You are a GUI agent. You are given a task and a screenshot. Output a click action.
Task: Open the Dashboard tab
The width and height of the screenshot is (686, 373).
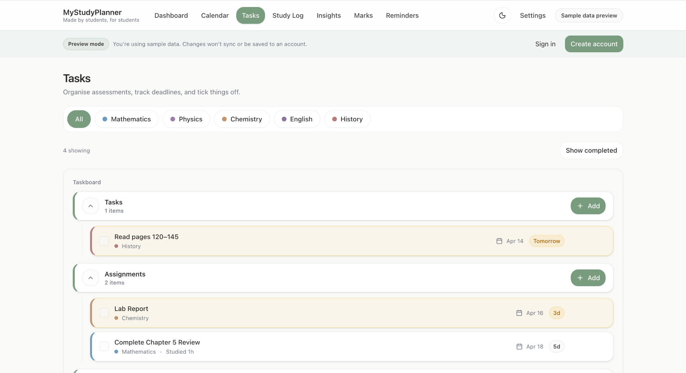click(171, 15)
